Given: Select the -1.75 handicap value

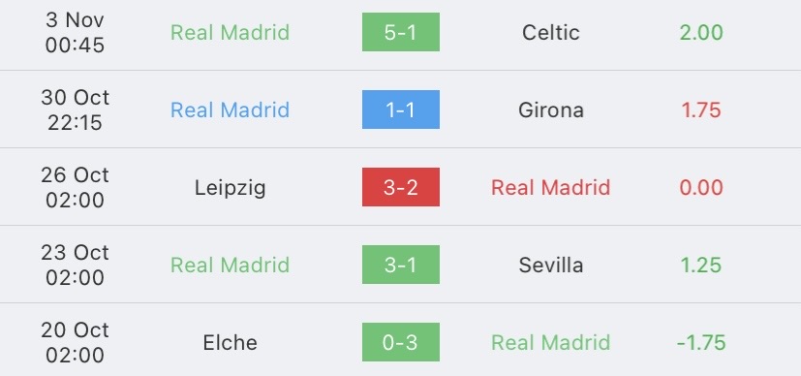Looking at the screenshot, I should click(701, 342).
